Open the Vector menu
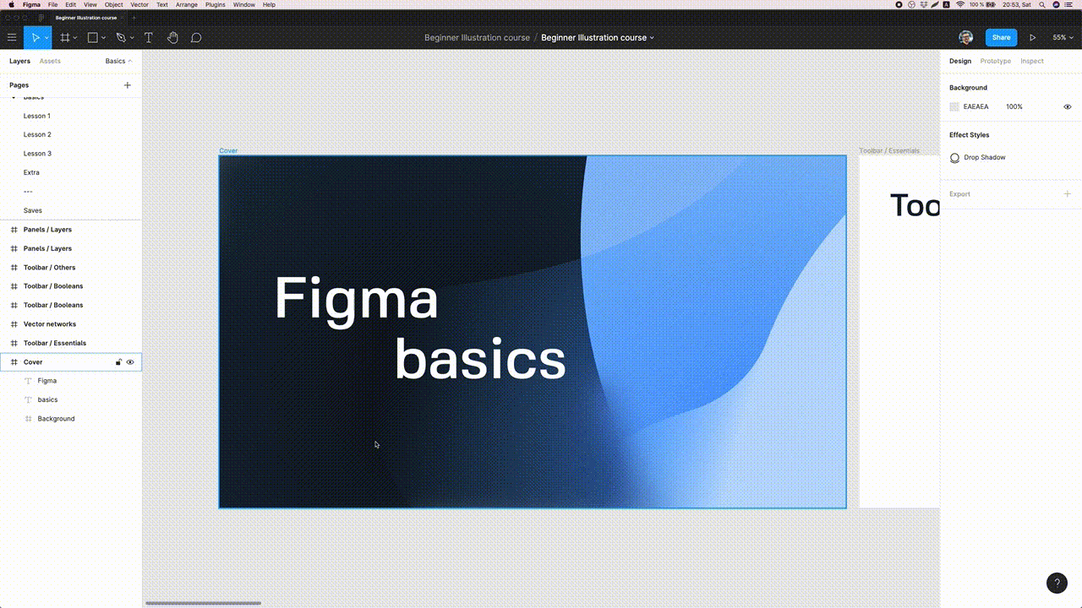Screen dimensions: 1082x608 pos(139,5)
